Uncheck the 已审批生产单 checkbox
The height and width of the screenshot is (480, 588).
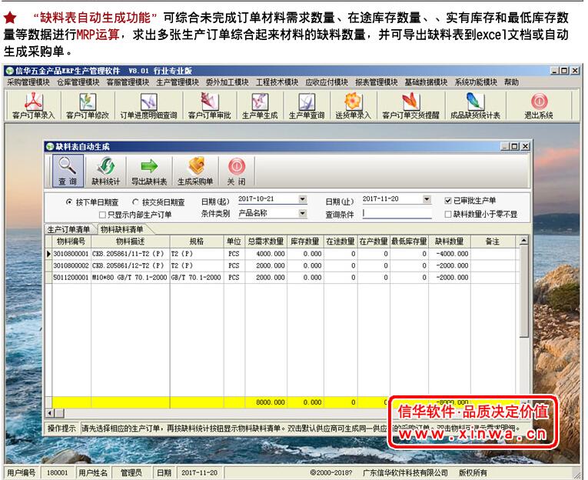tap(448, 201)
